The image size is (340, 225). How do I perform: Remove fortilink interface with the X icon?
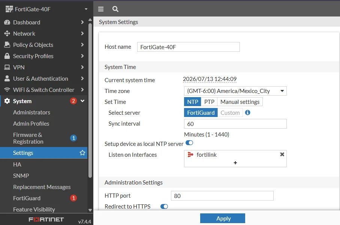coord(282,154)
